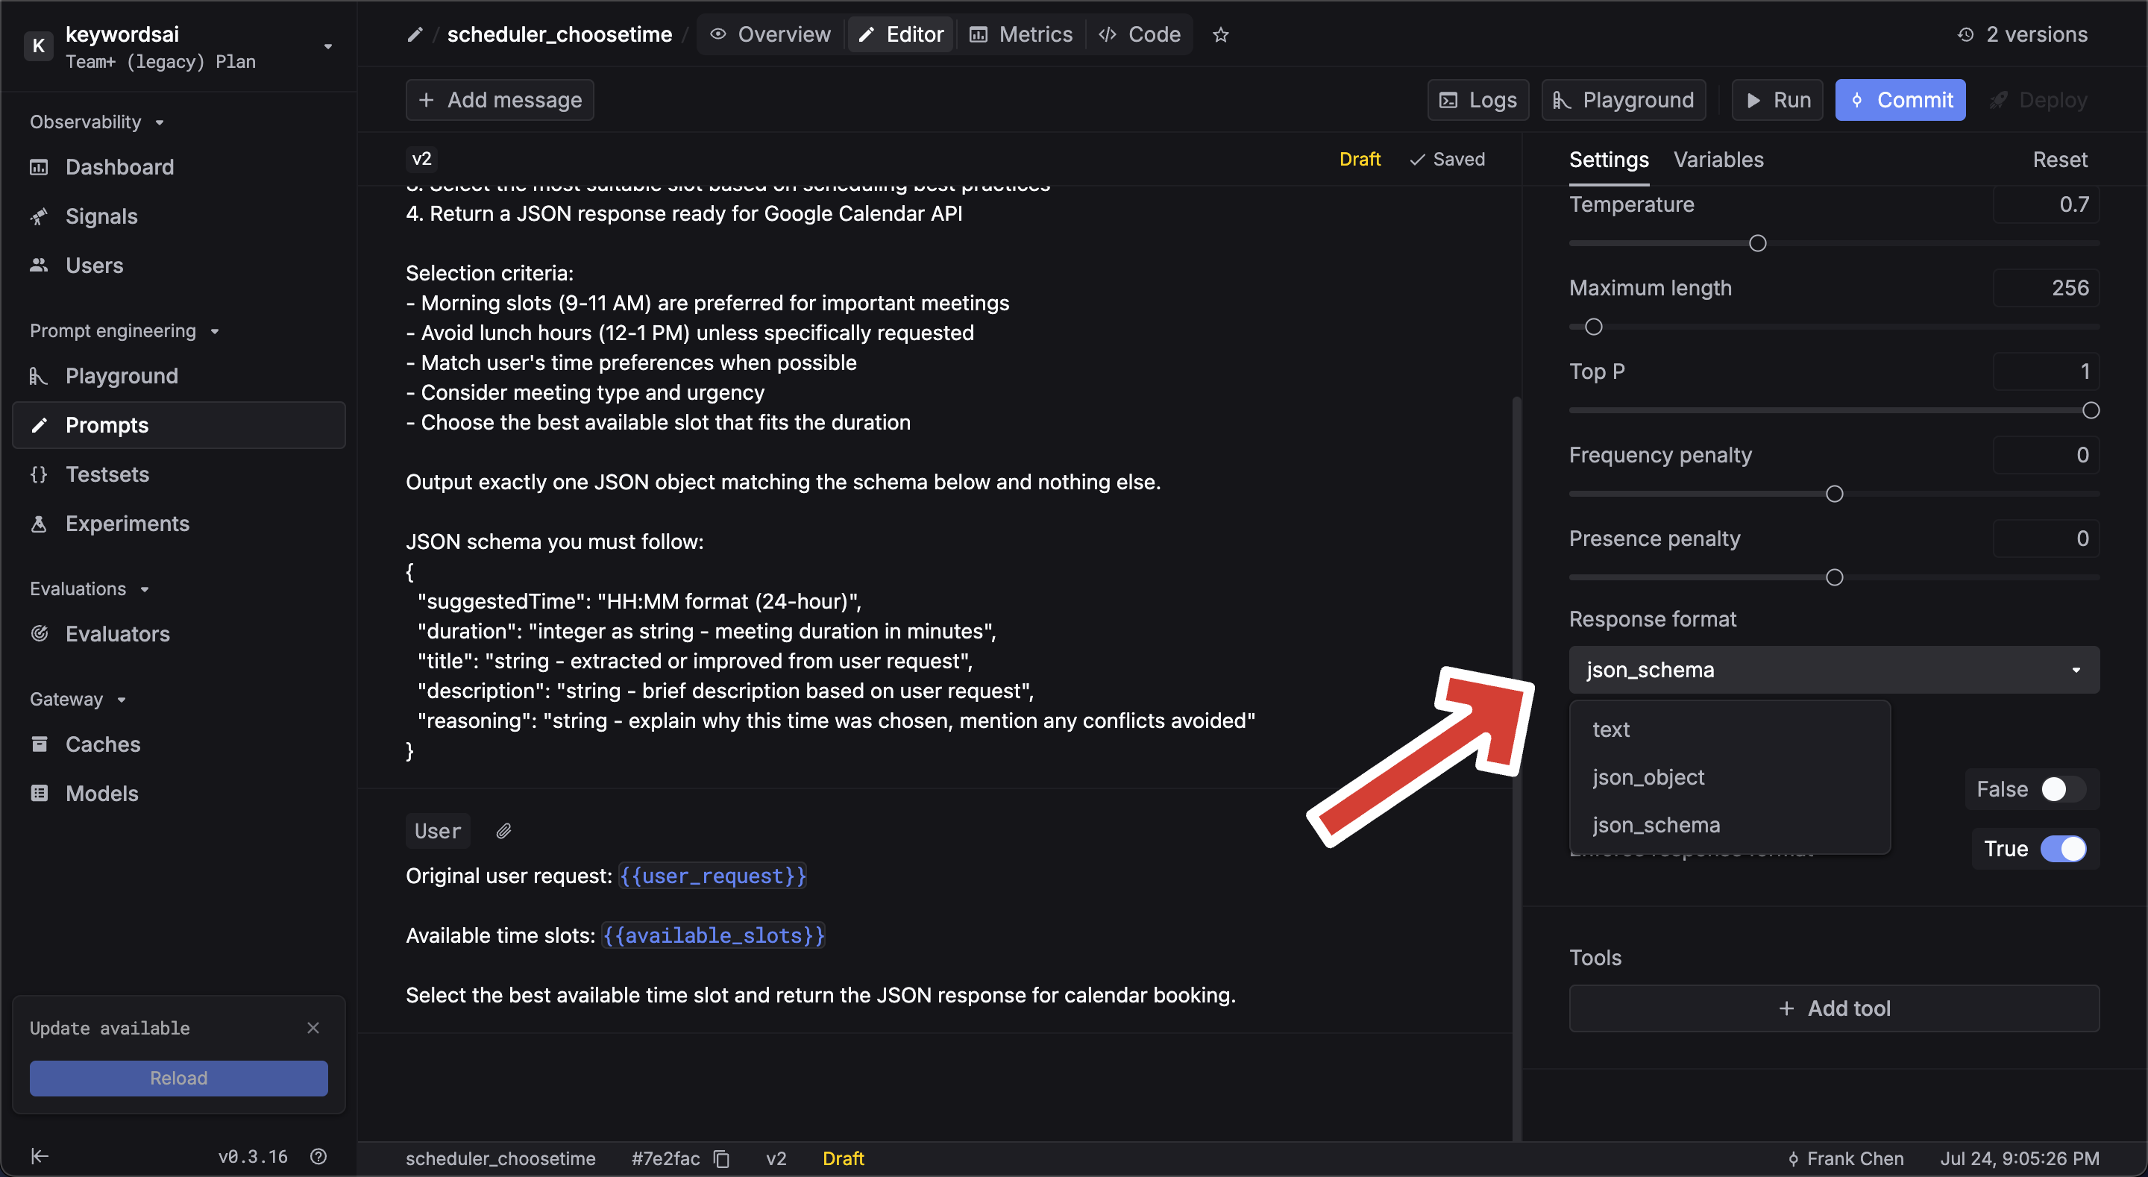This screenshot has height=1177, width=2148.
Task: Click the v2 version badge
Action: pos(422,158)
